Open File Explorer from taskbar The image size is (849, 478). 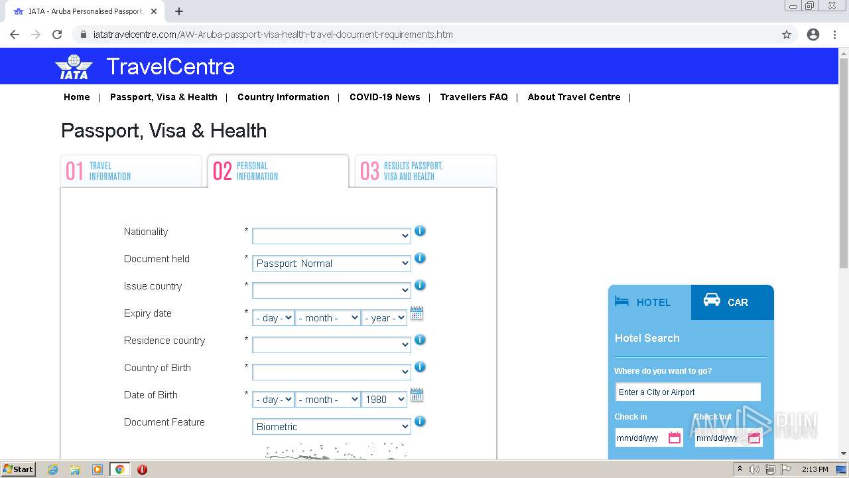point(75,469)
